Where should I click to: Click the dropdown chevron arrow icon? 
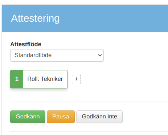click(100, 55)
